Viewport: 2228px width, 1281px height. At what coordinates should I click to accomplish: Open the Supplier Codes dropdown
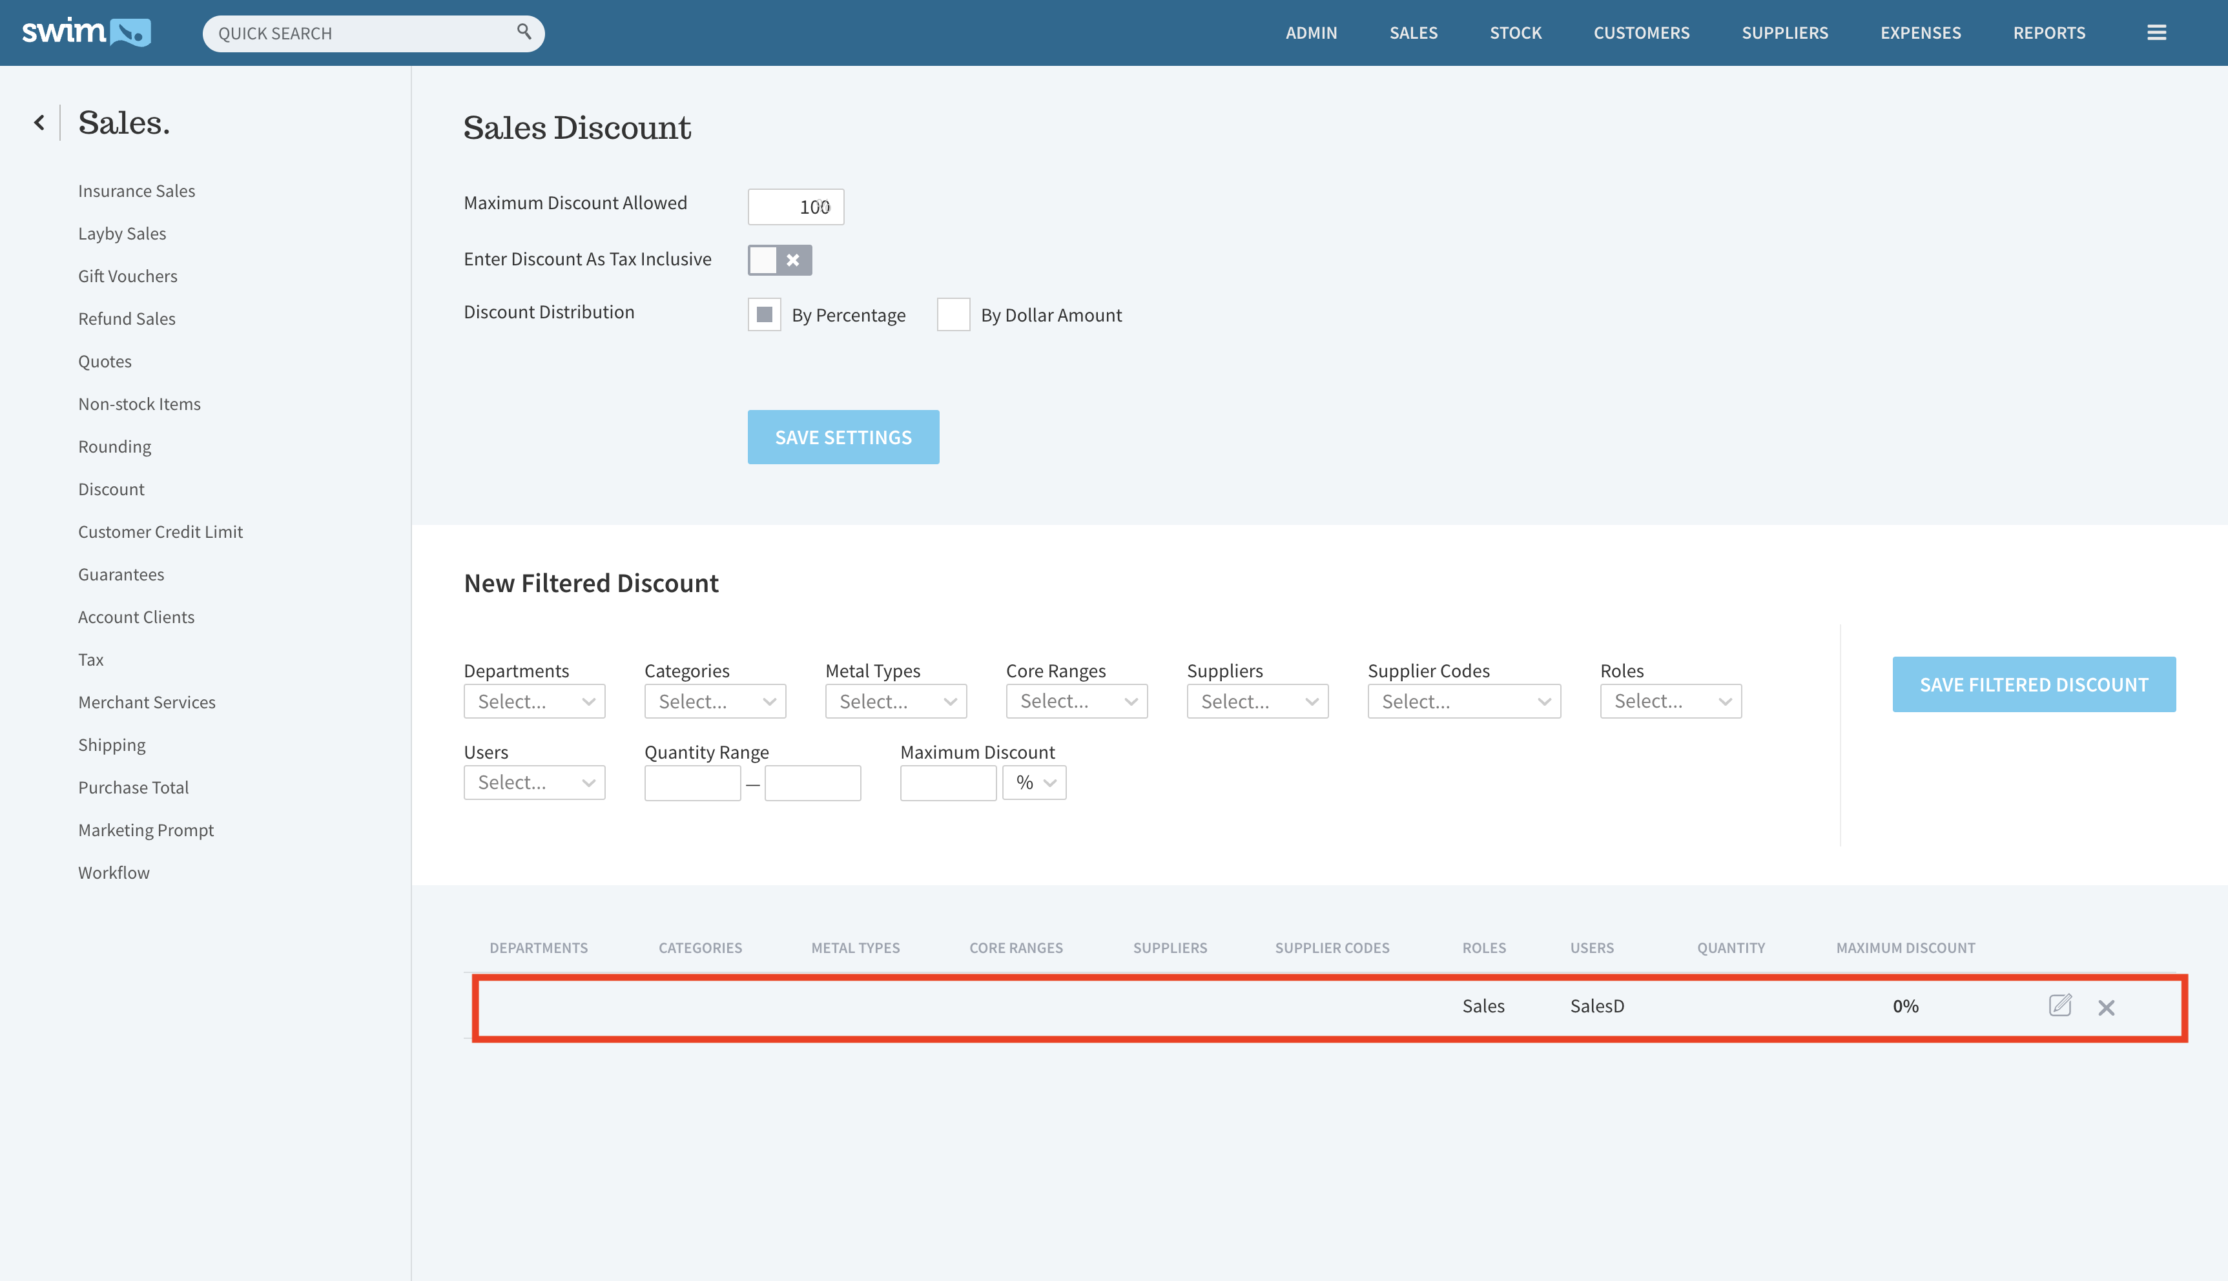point(1463,701)
